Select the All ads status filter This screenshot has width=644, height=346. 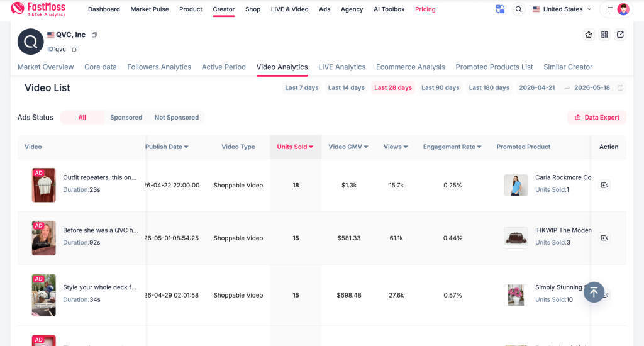coord(82,117)
